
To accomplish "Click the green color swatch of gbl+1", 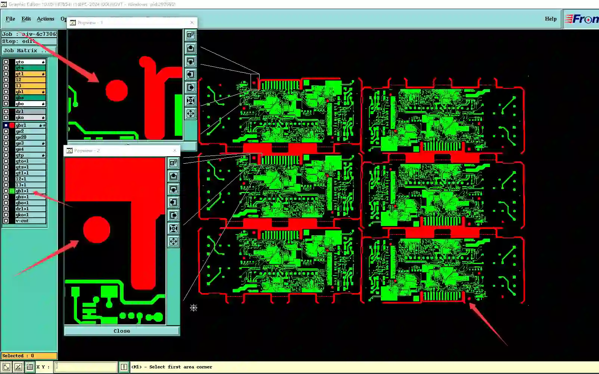I will tap(12, 191).
